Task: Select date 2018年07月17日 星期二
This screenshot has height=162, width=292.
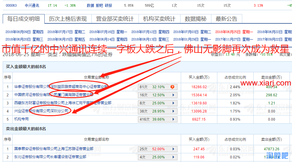Action: [66, 32]
